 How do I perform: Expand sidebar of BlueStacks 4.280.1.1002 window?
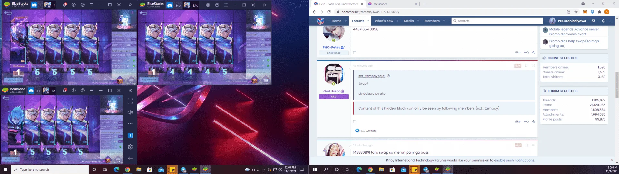[x=130, y=5]
